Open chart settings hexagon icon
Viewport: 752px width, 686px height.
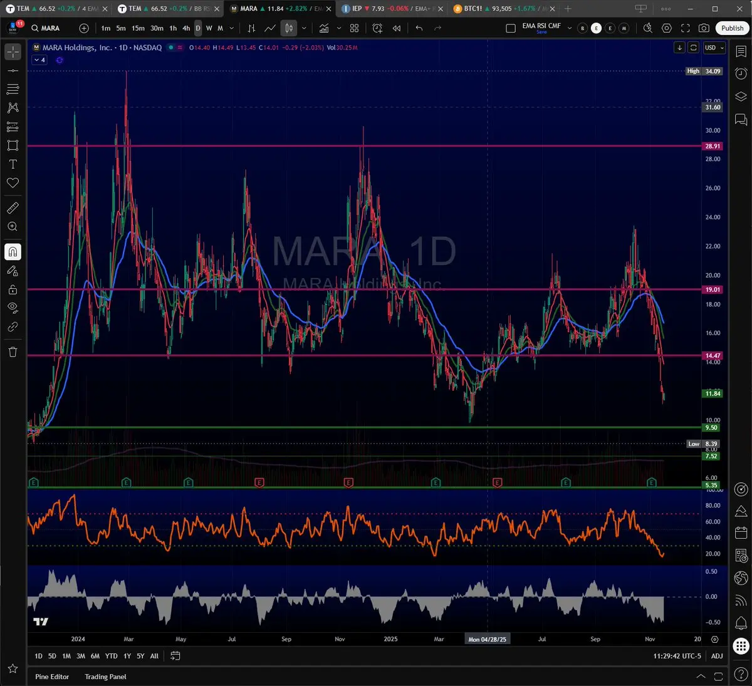click(x=667, y=28)
